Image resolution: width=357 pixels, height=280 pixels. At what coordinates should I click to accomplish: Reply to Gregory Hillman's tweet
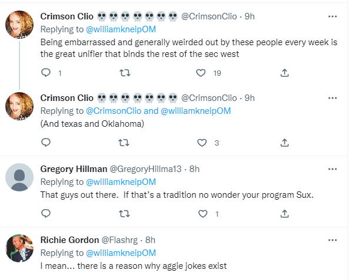[46, 214]
